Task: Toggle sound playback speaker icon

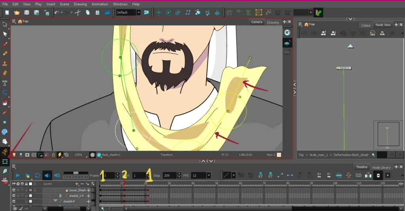Action: coord(47,176)
